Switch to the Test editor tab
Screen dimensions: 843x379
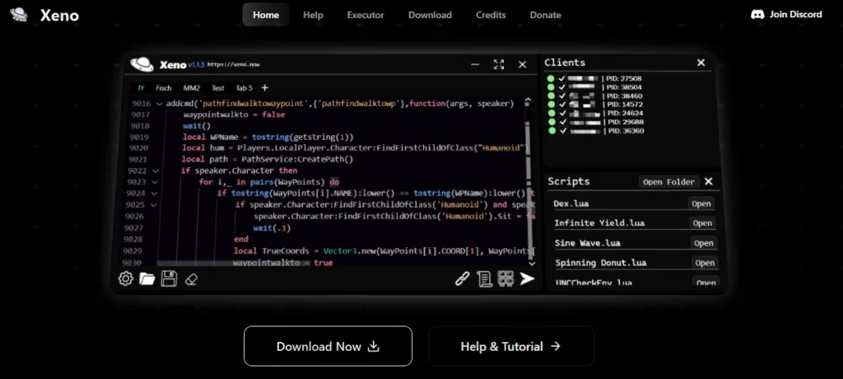pos(217,88)
